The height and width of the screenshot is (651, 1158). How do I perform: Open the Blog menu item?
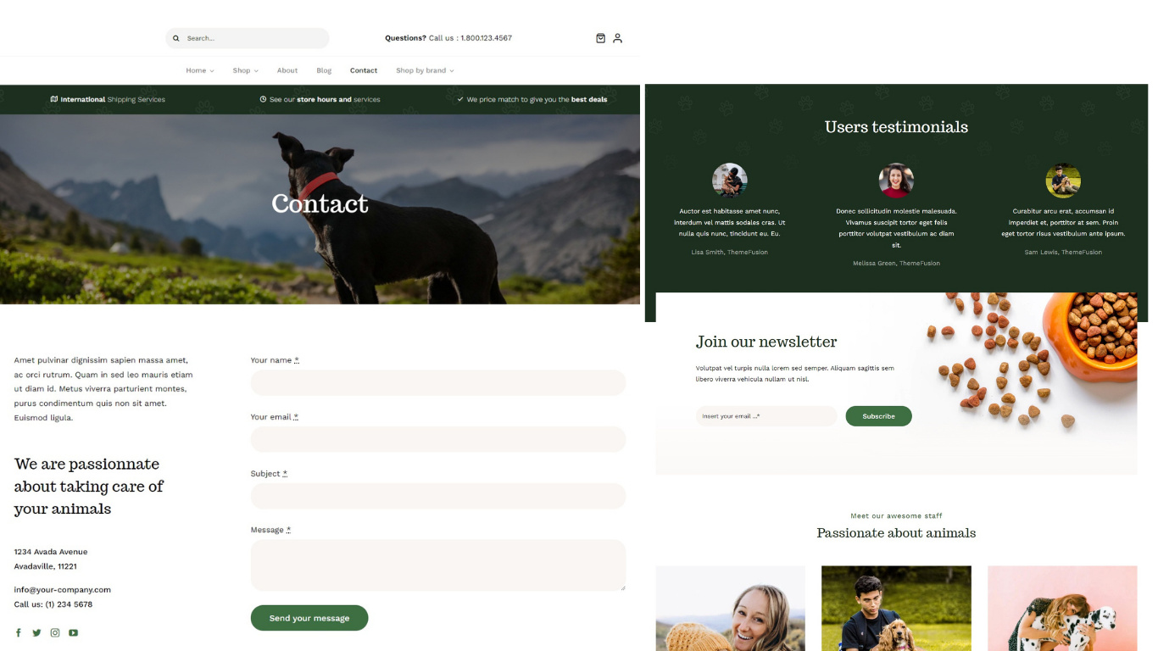tap(324, 70)
